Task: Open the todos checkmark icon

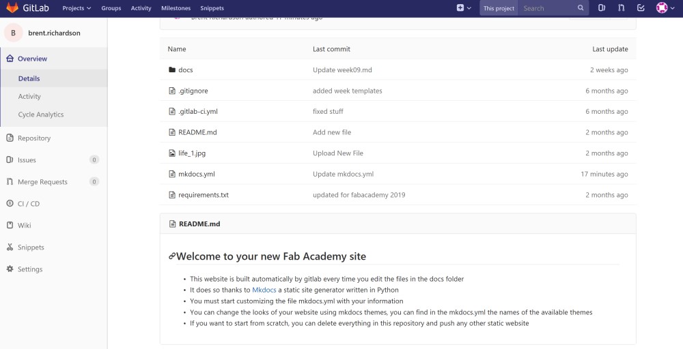Action: coord(641,8)
